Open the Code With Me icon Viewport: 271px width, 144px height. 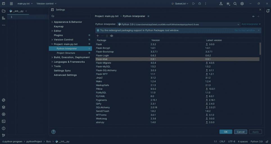[x=221, y=3]
